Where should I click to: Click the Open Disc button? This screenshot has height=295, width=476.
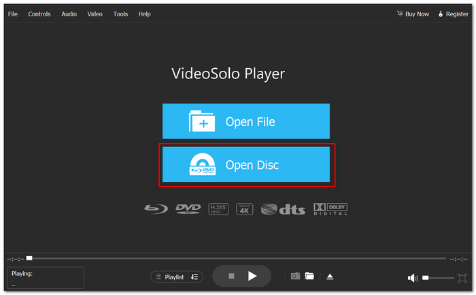tap(246, 164)
